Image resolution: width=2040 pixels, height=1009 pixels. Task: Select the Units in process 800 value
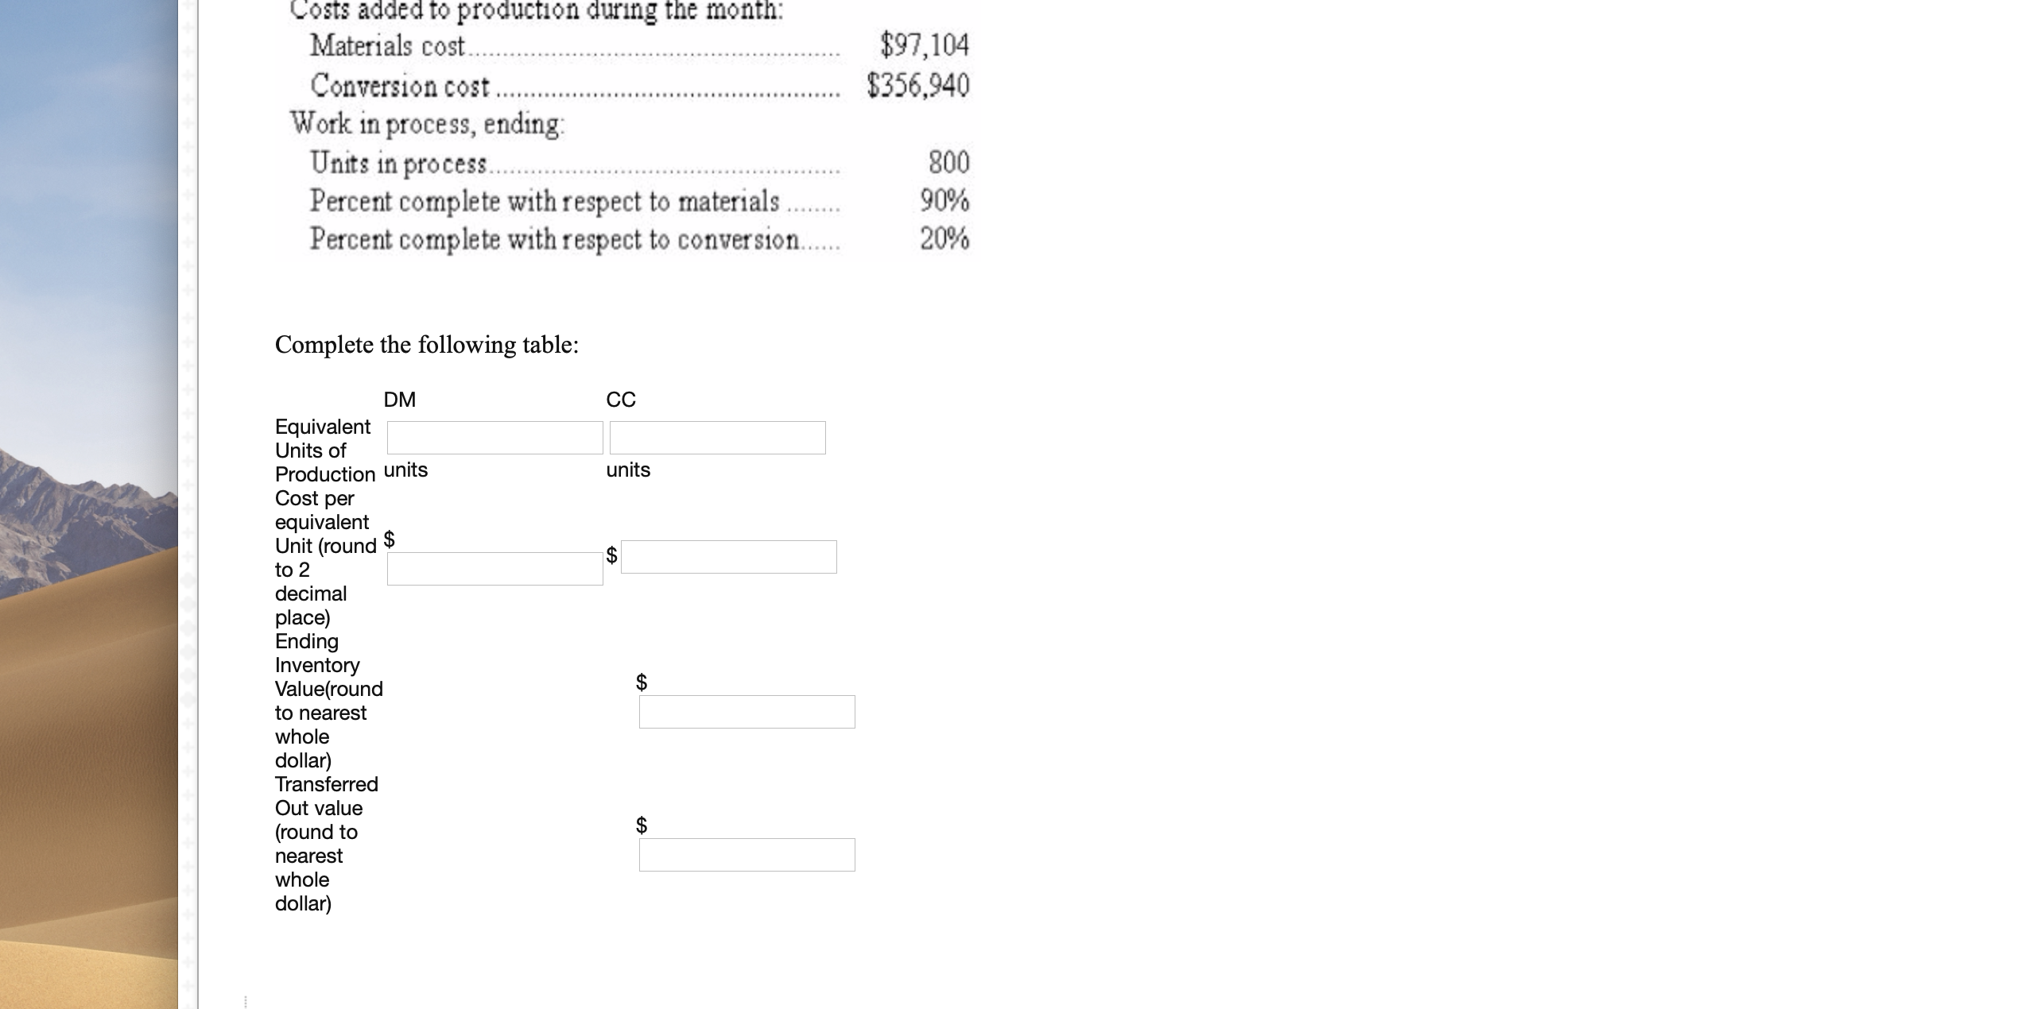[951, 162]
